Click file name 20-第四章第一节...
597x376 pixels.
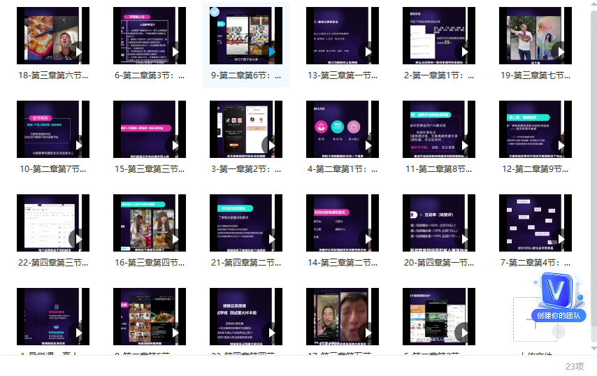[439, 263]
